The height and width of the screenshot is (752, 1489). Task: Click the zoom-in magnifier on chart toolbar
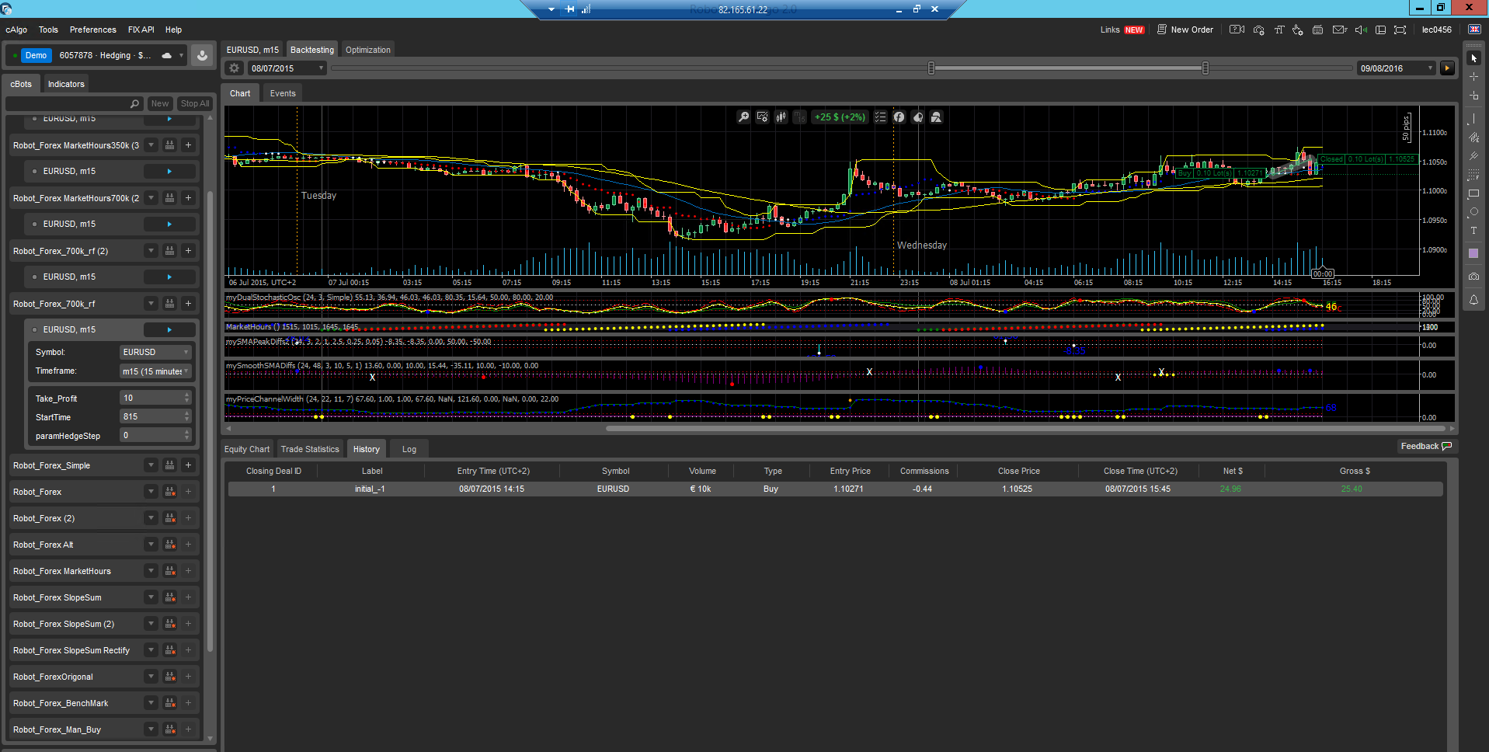click(743, 117)
